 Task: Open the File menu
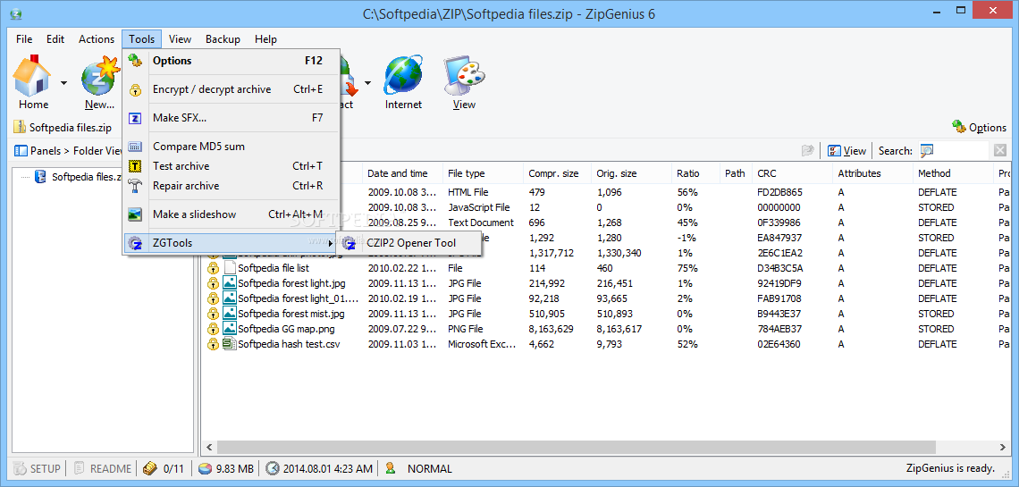(x=24, y=39)
